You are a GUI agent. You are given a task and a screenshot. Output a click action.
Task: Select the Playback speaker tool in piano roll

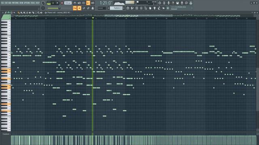(41, 12)
